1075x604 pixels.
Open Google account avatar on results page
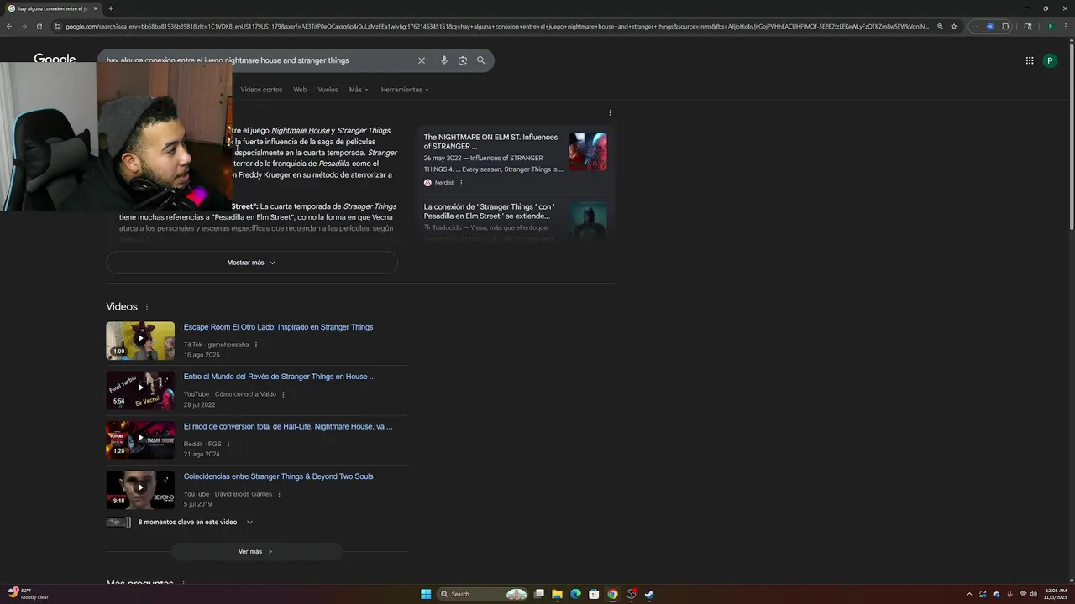pos(1050,60)
